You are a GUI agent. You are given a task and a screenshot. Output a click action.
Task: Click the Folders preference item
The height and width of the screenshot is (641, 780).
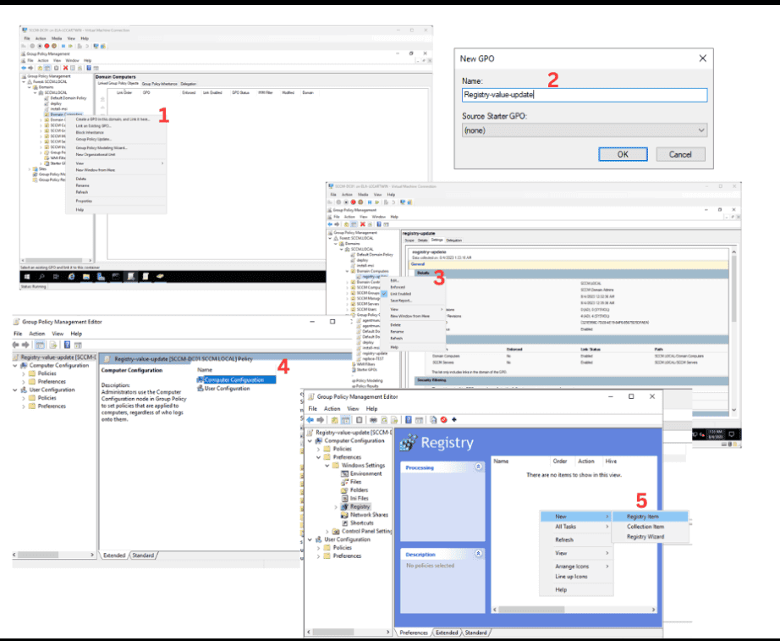pos(360,490)
